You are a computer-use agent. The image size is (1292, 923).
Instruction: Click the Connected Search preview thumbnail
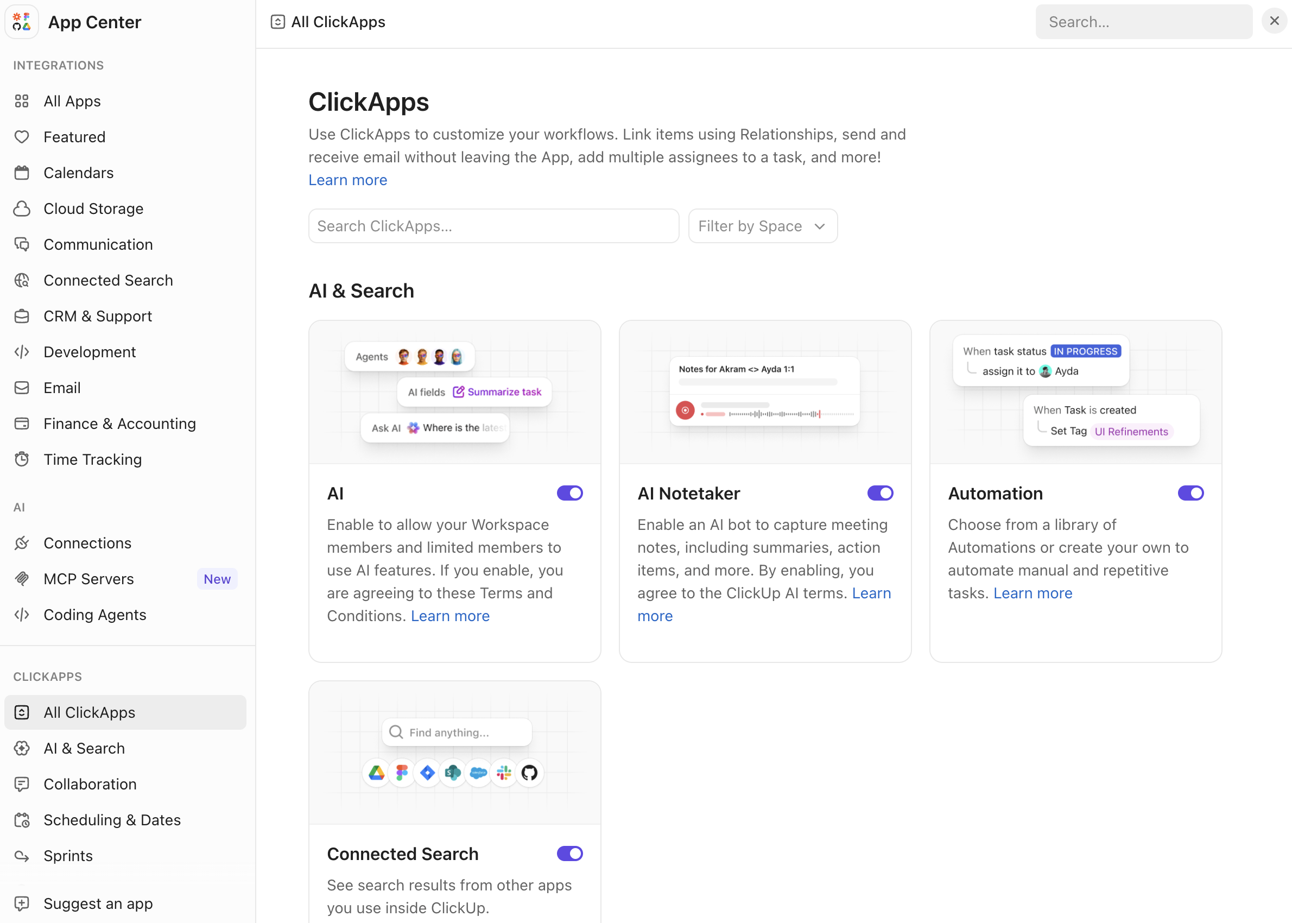click(454, 753)
